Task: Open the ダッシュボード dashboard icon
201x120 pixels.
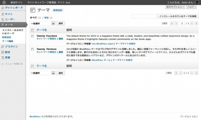Action: click(3, 8)
